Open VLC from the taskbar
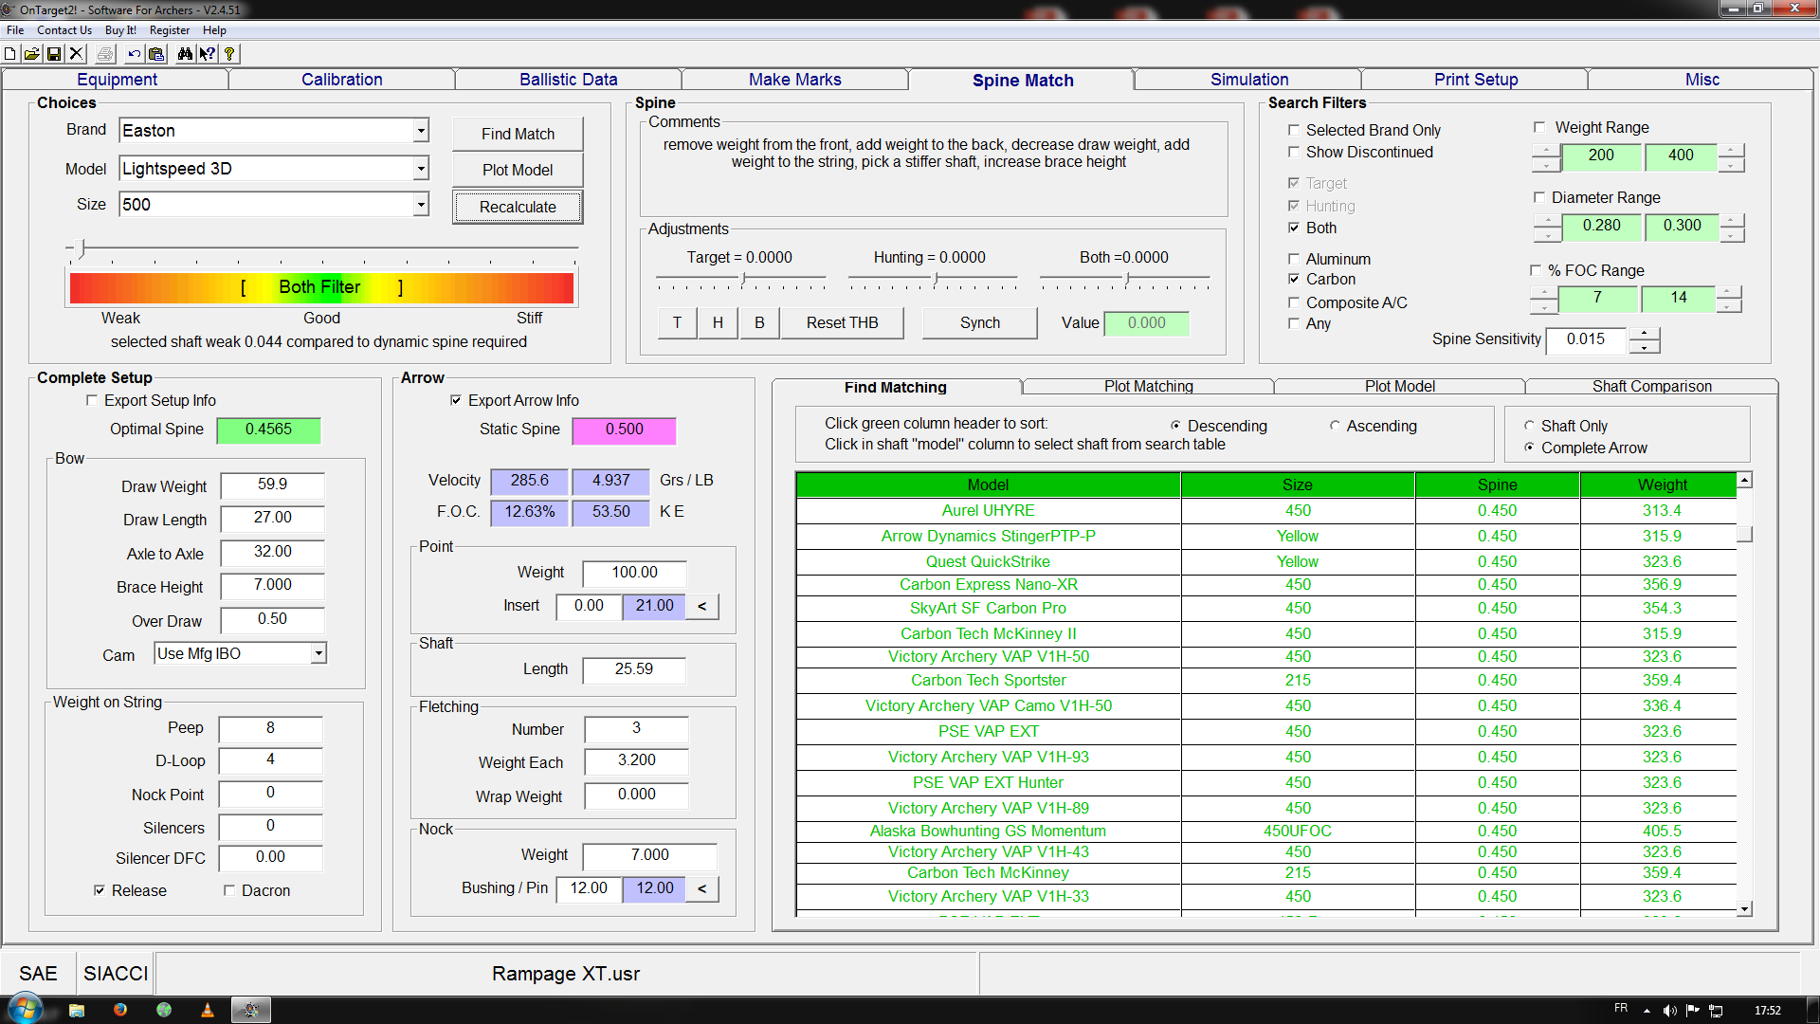1820x1024 pixels. click(x=208, y=1010)
